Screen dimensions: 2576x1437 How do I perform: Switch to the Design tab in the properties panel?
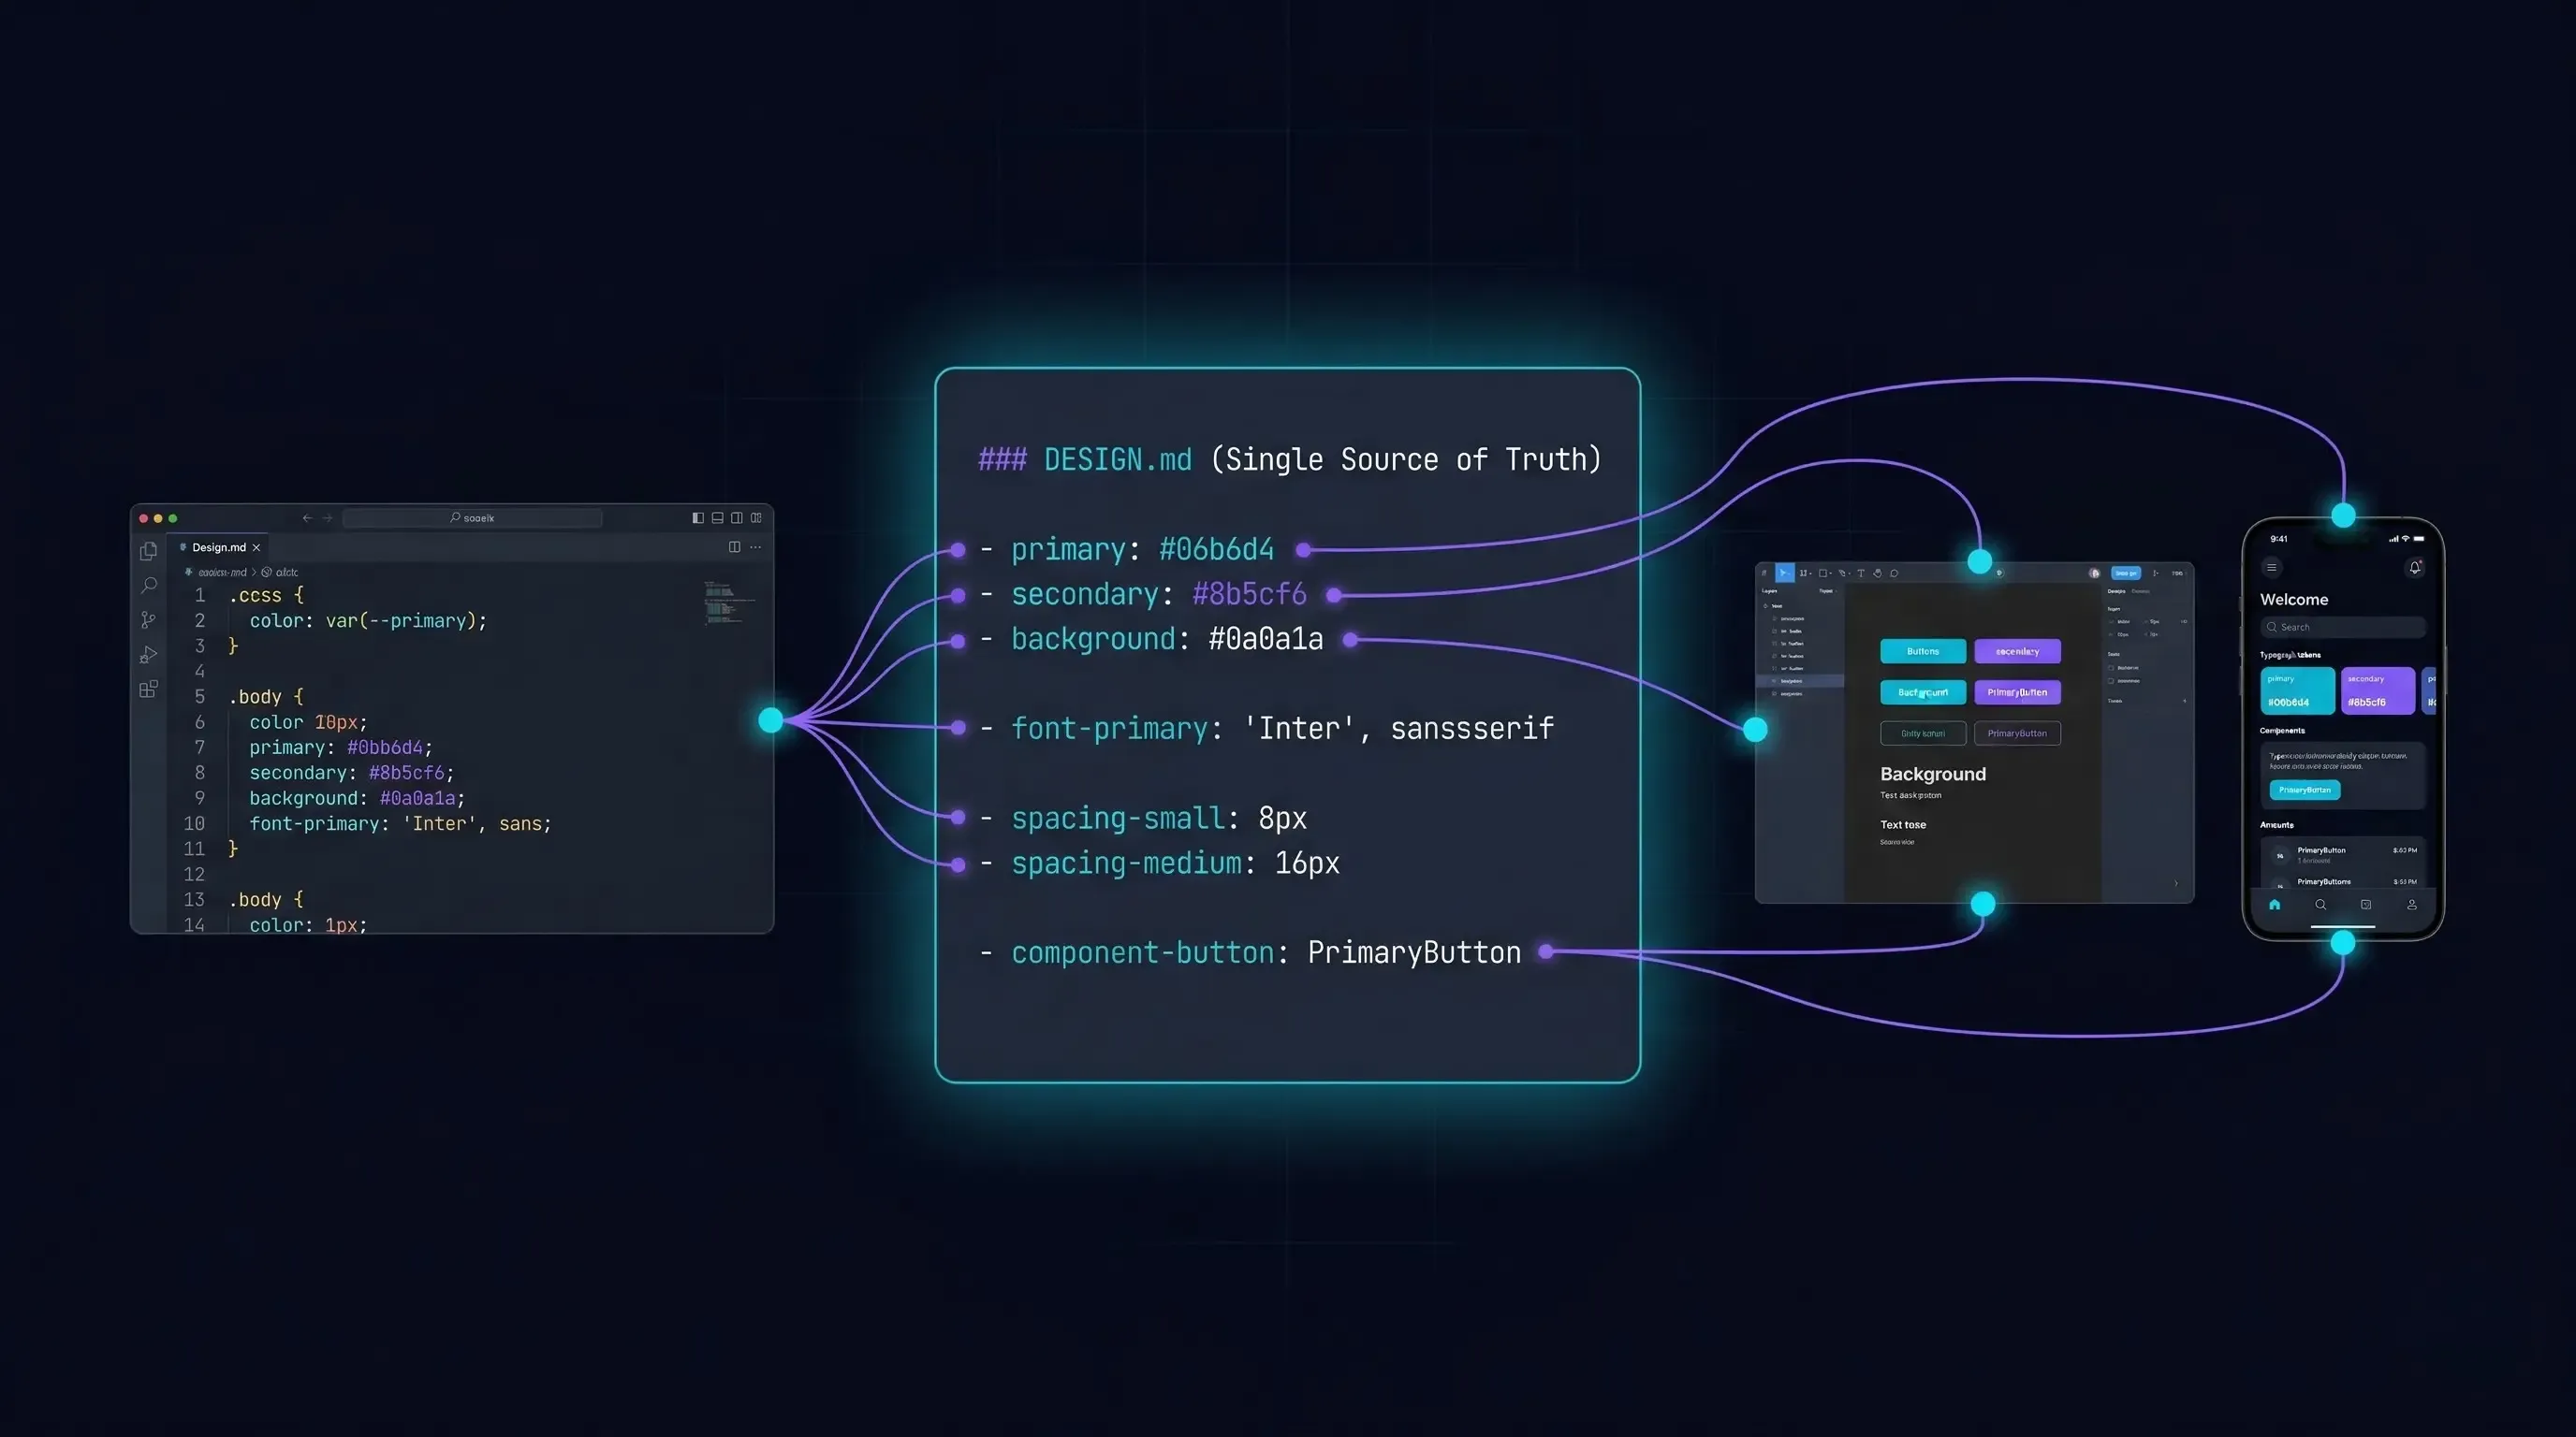(2118, 591)
